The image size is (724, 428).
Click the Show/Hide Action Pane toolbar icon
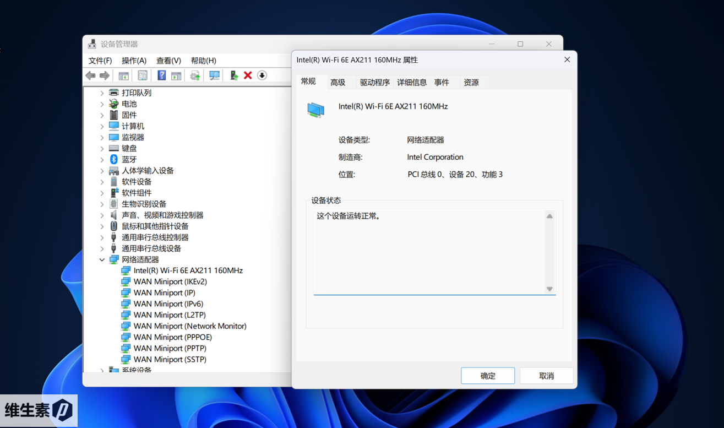(x=176, y=75)
